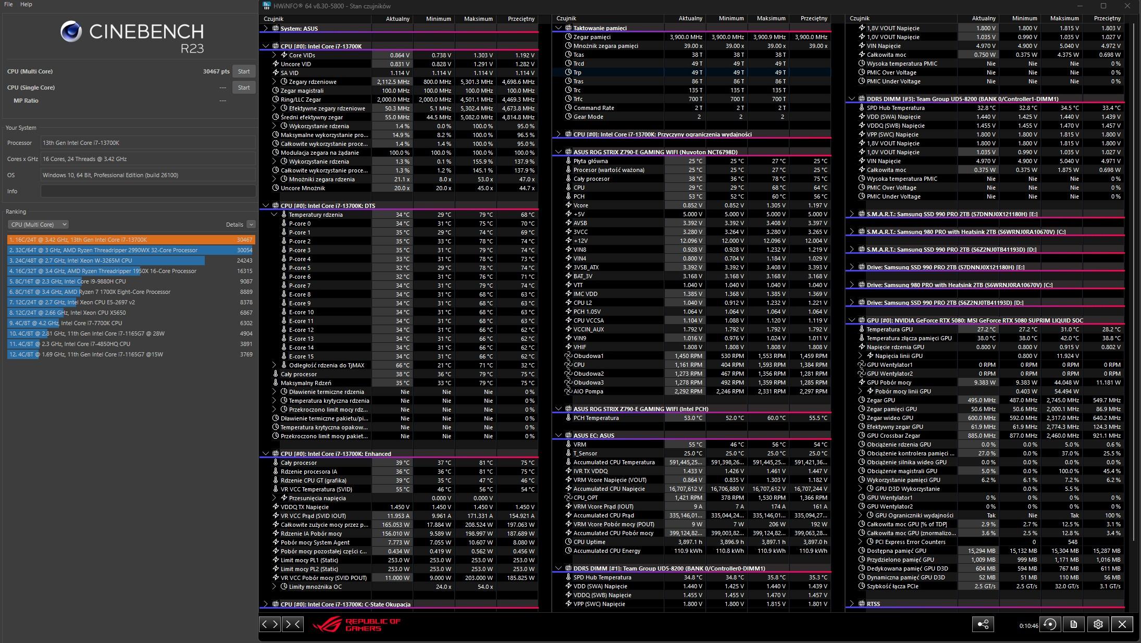
Task: Expand the System: ASUS sensor group
Action: pos(266,29)
